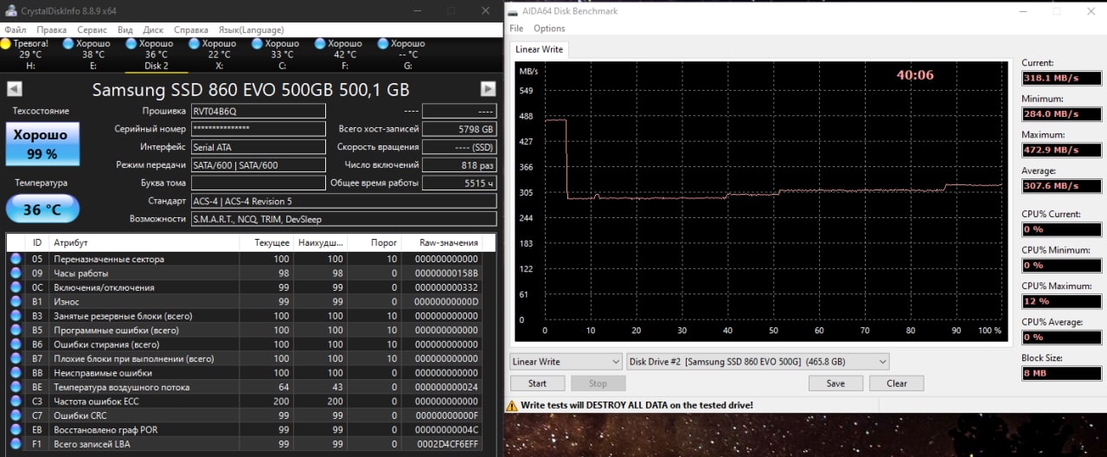Image resolution: width=1107 pixels, height=457 pixels.
Task: Click the AIDA64 Disk Benchmark title icon
Action: click(x=514, y=11)
